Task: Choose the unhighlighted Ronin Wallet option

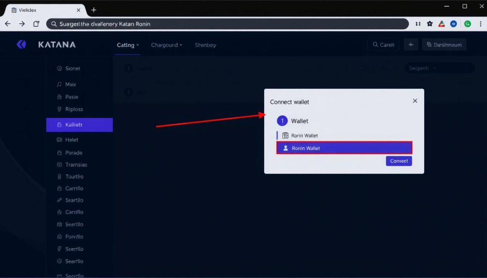Action: pyautogui.click(x=344, y=136)
